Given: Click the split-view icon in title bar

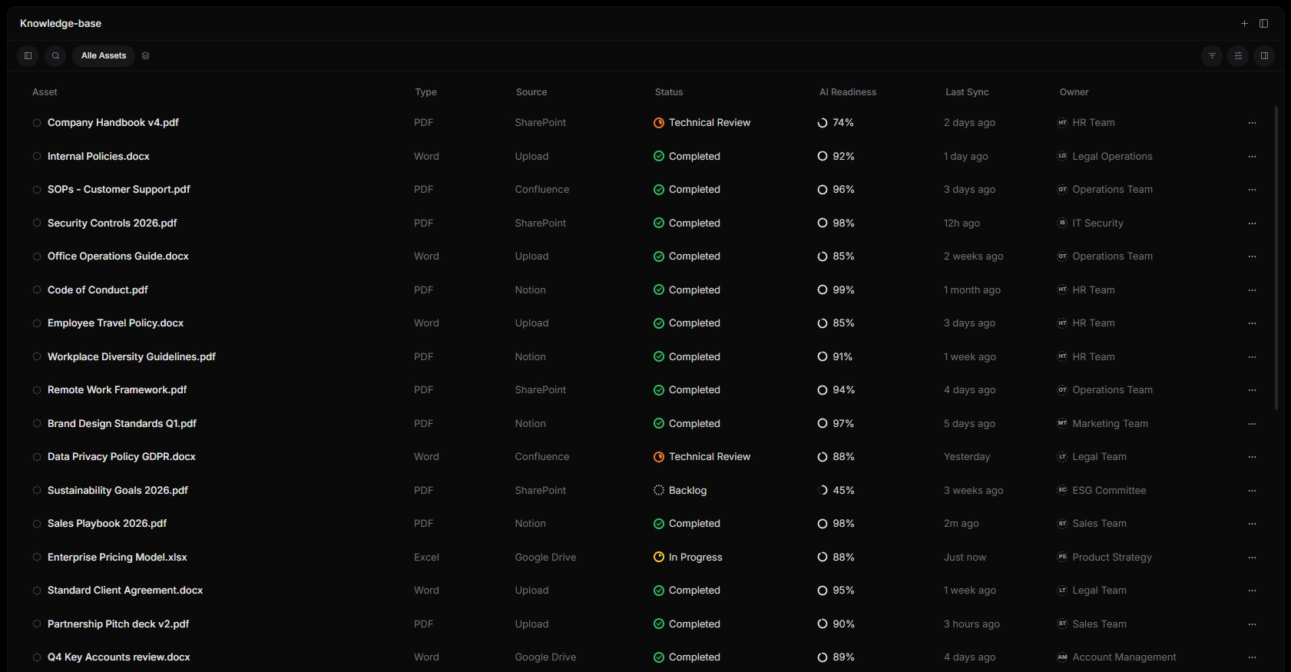Looking at the screenshot, I should [1263, 24].
